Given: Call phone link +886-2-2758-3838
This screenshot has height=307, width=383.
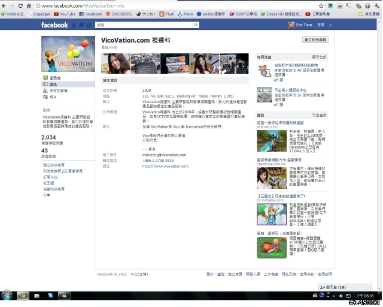Looking at the screenshot, I should coord(158,161).
